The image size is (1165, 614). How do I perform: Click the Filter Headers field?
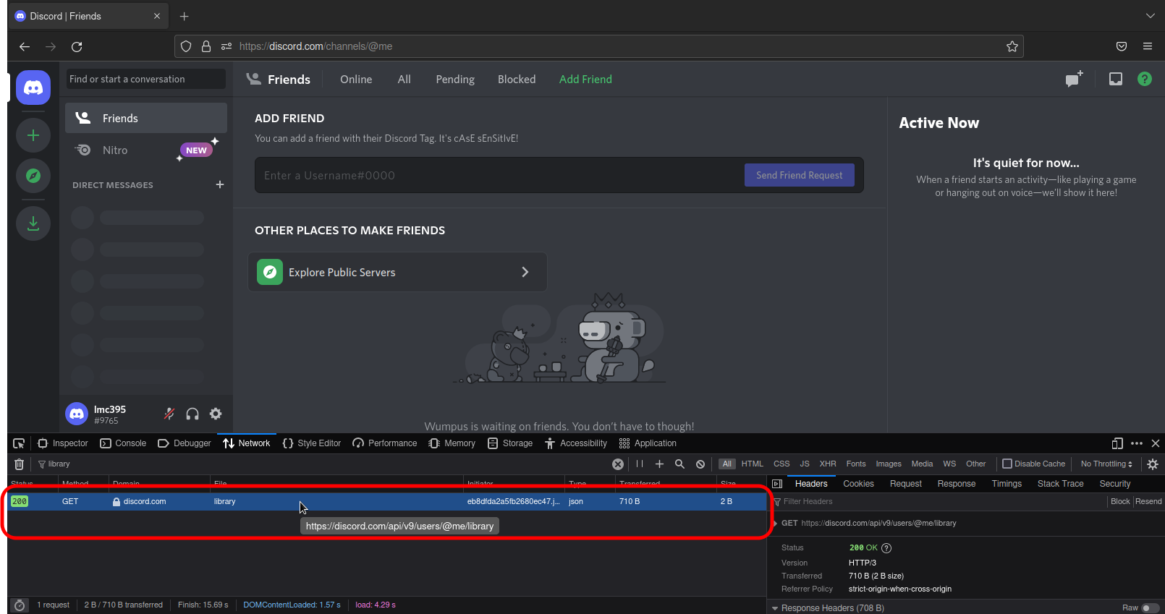939,502
